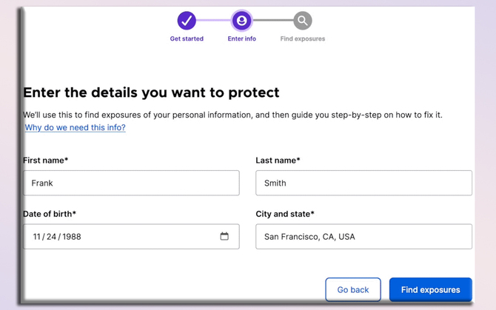Click the Find exposures magnifier step icon

click(x=302, y=21)
